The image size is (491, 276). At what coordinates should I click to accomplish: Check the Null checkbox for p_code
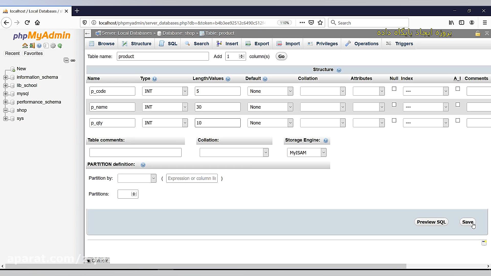394,89
